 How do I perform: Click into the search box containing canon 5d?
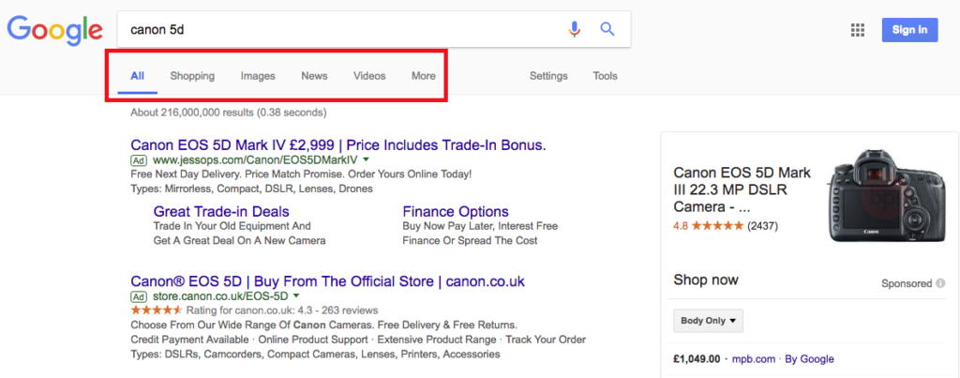pos(343,29)
